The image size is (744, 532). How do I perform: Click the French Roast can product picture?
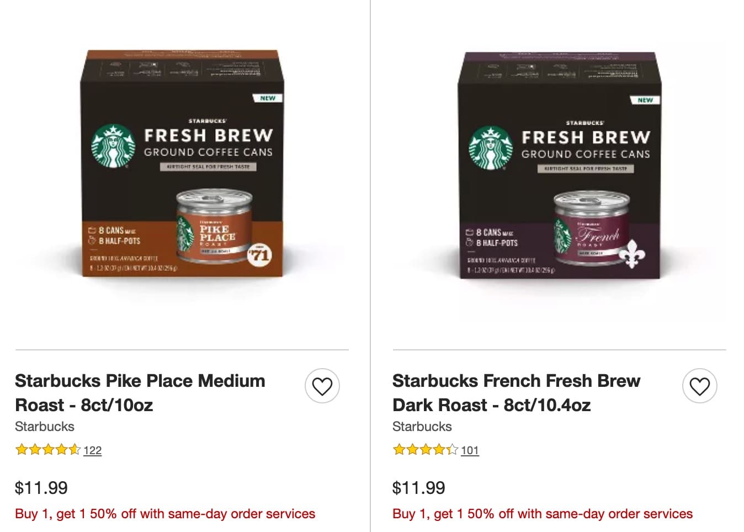[591, 230]
